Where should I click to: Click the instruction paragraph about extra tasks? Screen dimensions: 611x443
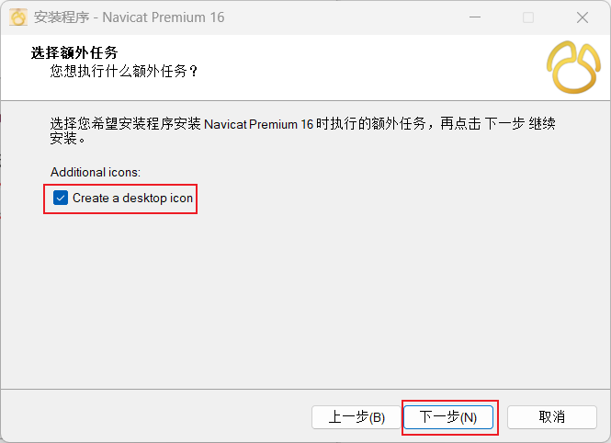pos(302,131)
